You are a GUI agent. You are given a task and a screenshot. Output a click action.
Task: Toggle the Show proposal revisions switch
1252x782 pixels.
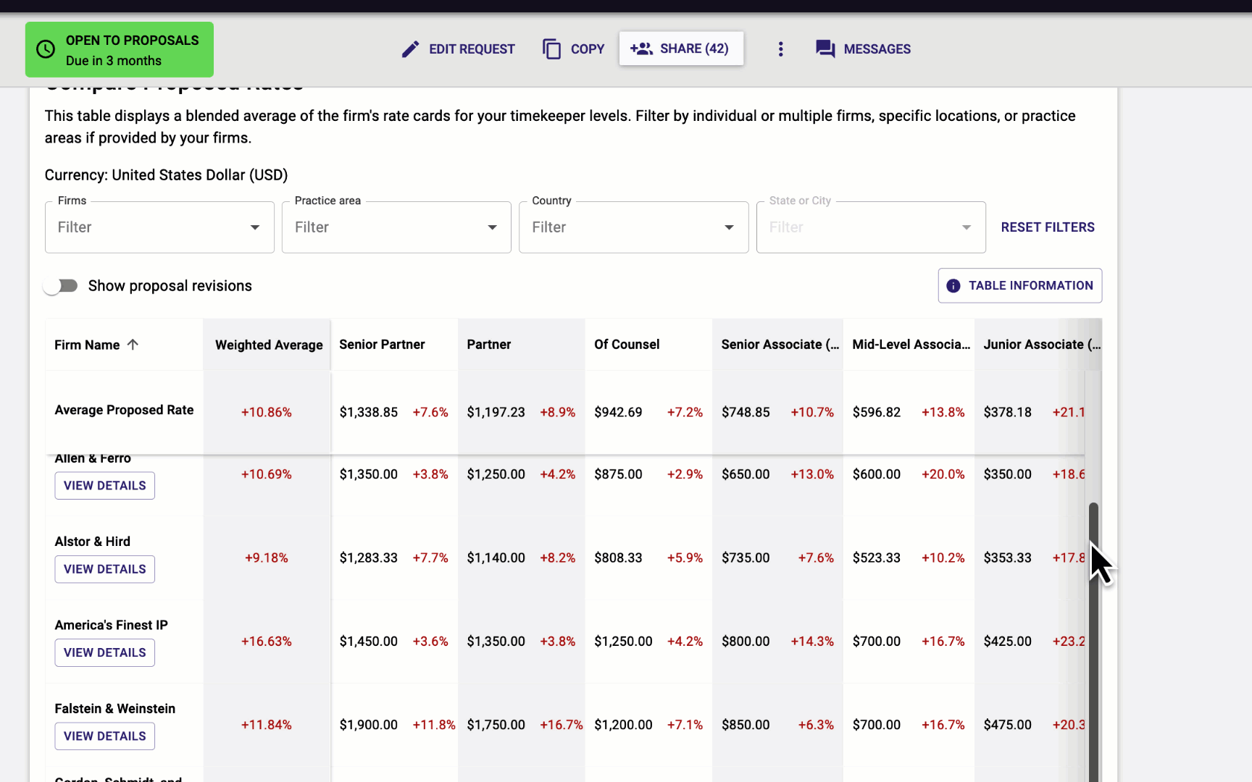tap(61, 286)
